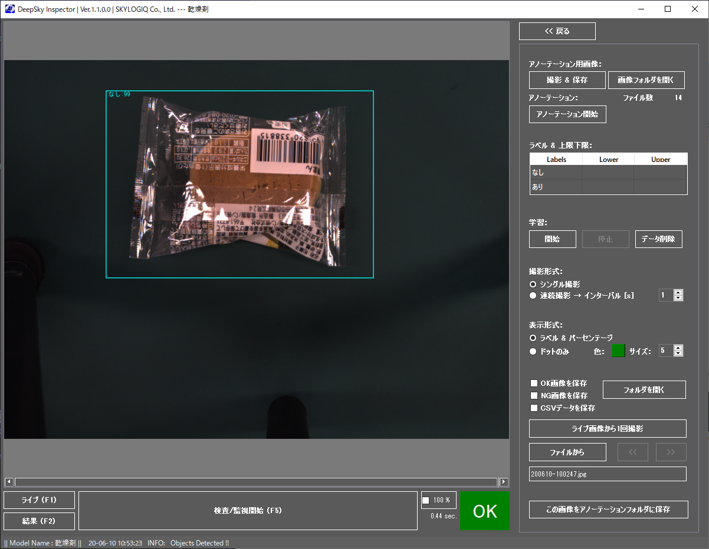Click この画像をアノテーションフォルダに保存 button

click(608, 510)
